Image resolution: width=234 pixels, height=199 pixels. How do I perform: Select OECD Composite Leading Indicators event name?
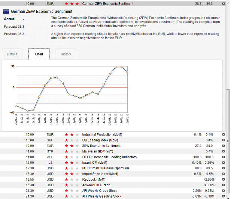pos(109,157)
